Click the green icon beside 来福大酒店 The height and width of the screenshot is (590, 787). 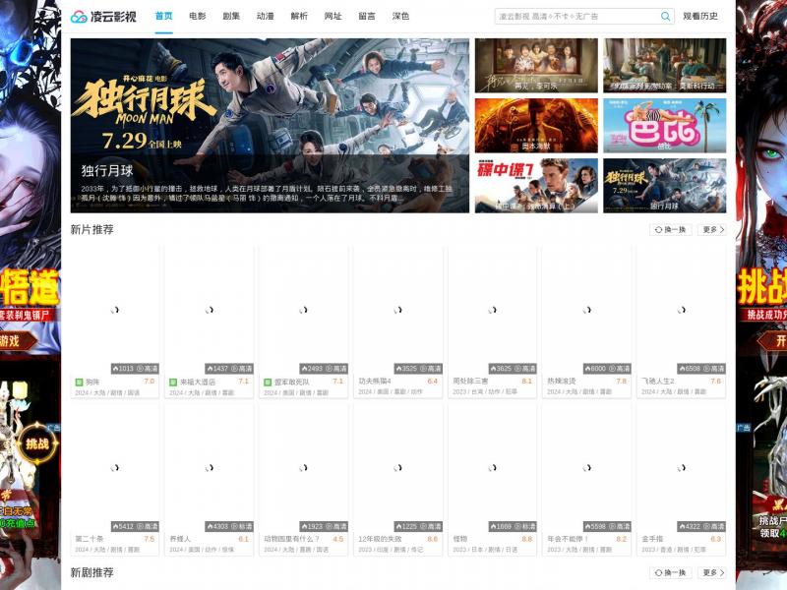(173, 383)
